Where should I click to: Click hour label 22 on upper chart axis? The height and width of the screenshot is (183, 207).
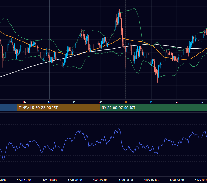(100, 102)
